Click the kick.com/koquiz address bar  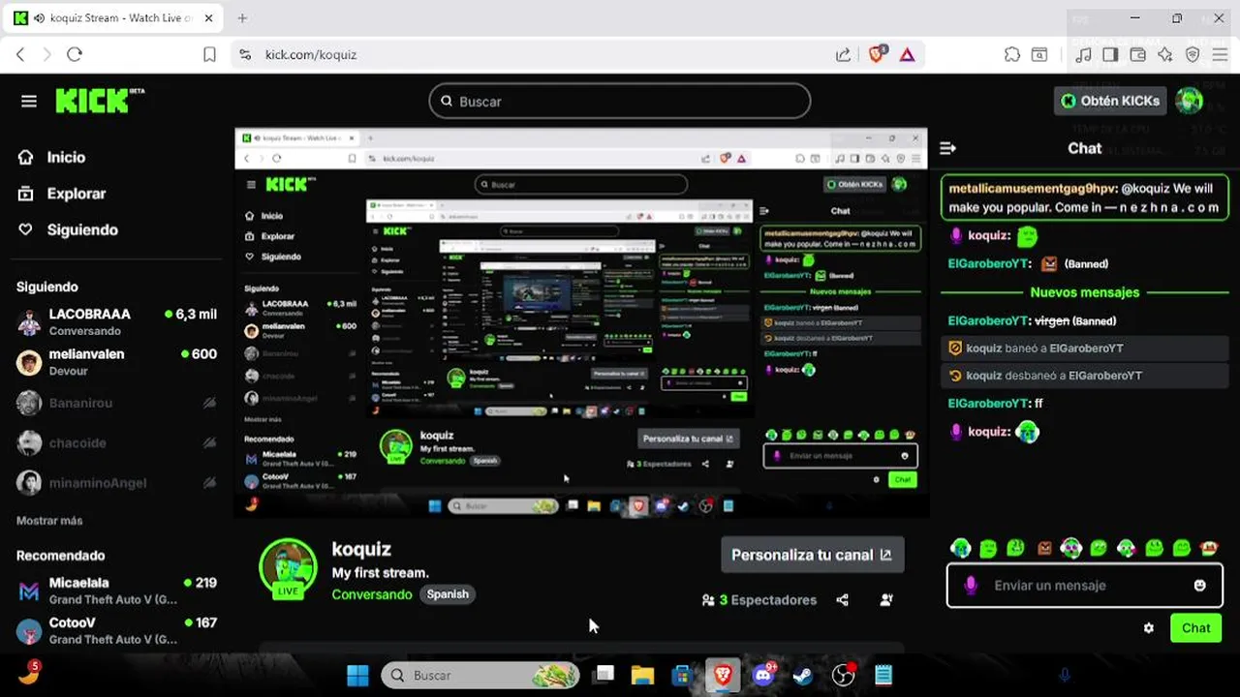click(x=311, y=55)
